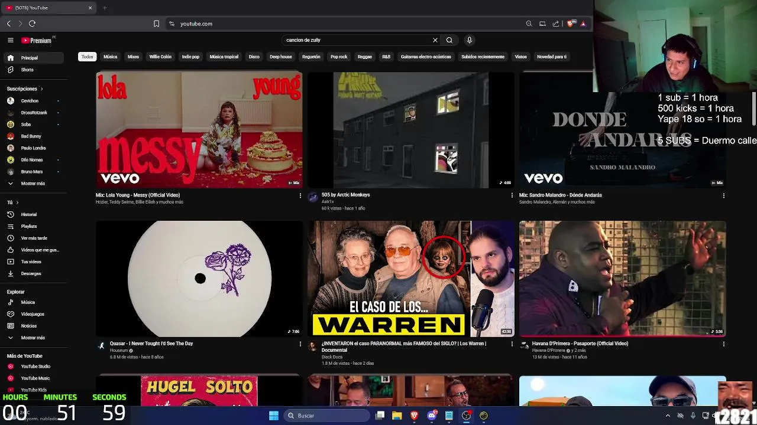Open the browser zoom magnifier icon
The image size is (757, 425).
(529, 24)
